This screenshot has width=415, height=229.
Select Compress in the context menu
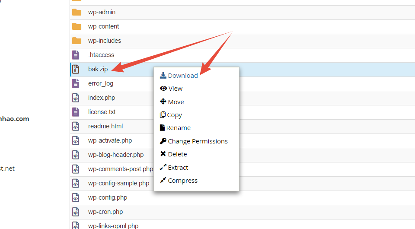[x=179, y=181]
